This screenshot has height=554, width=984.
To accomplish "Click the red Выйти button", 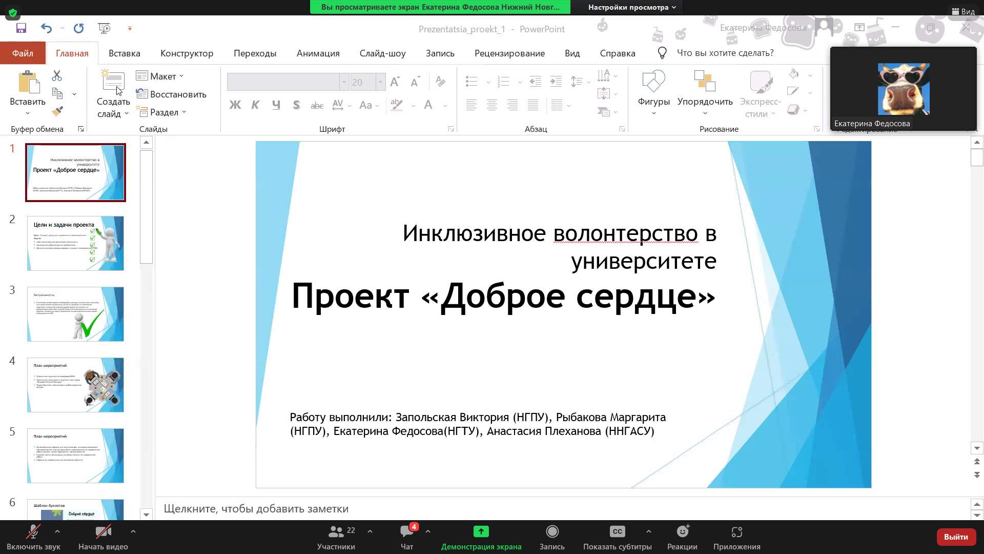I will (955, 537).
